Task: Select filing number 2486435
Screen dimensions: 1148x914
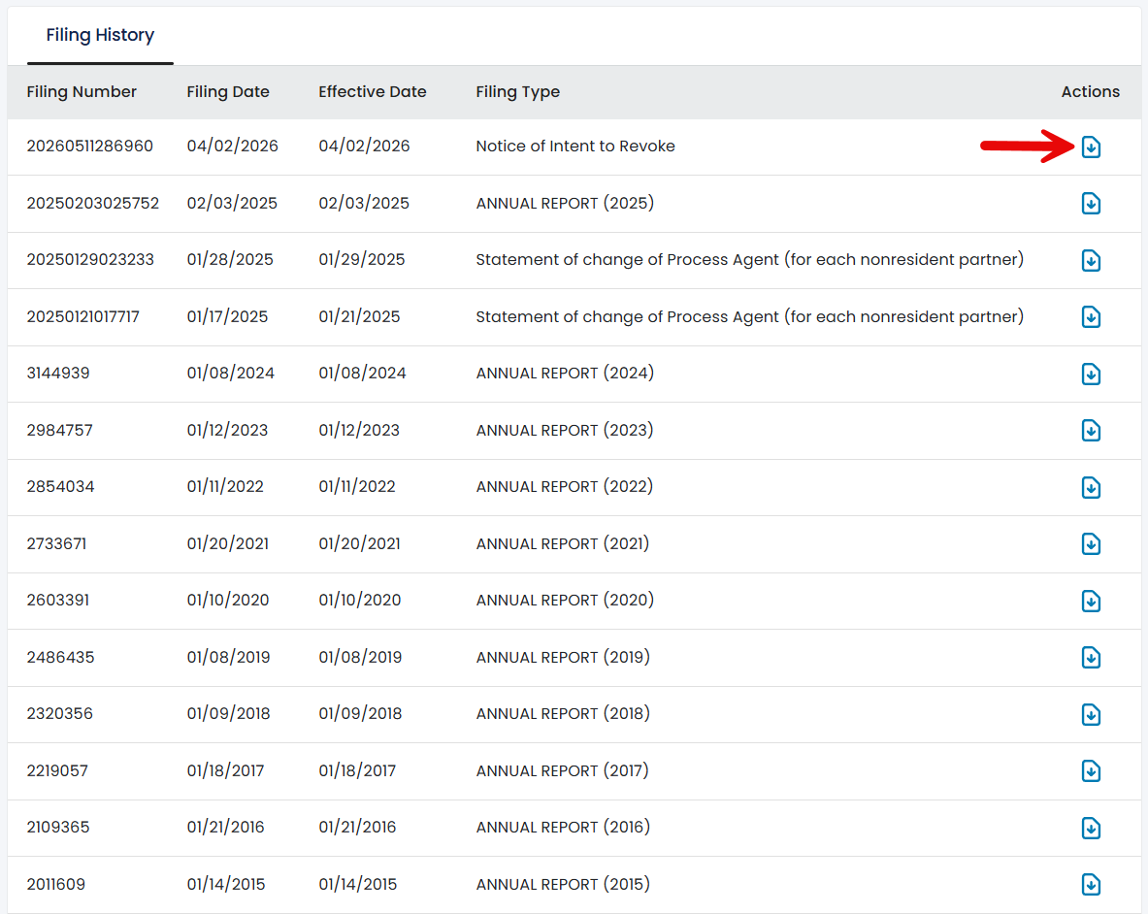Action: coord(61,657)
